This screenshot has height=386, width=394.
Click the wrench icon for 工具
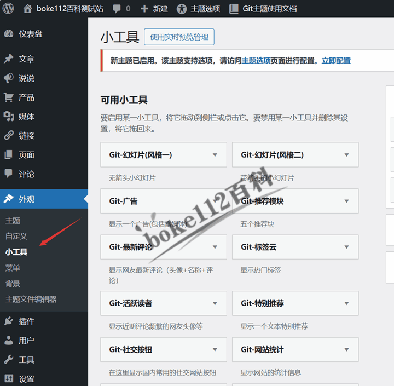point(9,359)
